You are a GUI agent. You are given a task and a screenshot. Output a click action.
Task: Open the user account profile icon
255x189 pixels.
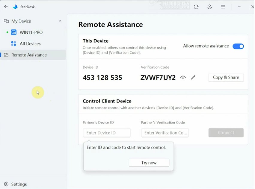(x=210, y=7)
